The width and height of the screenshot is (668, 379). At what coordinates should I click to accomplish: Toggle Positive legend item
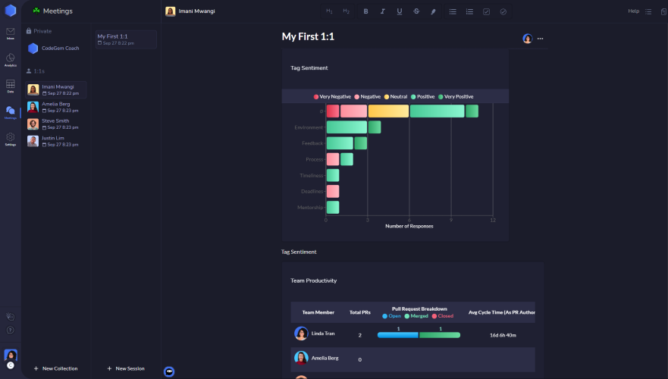422,97
